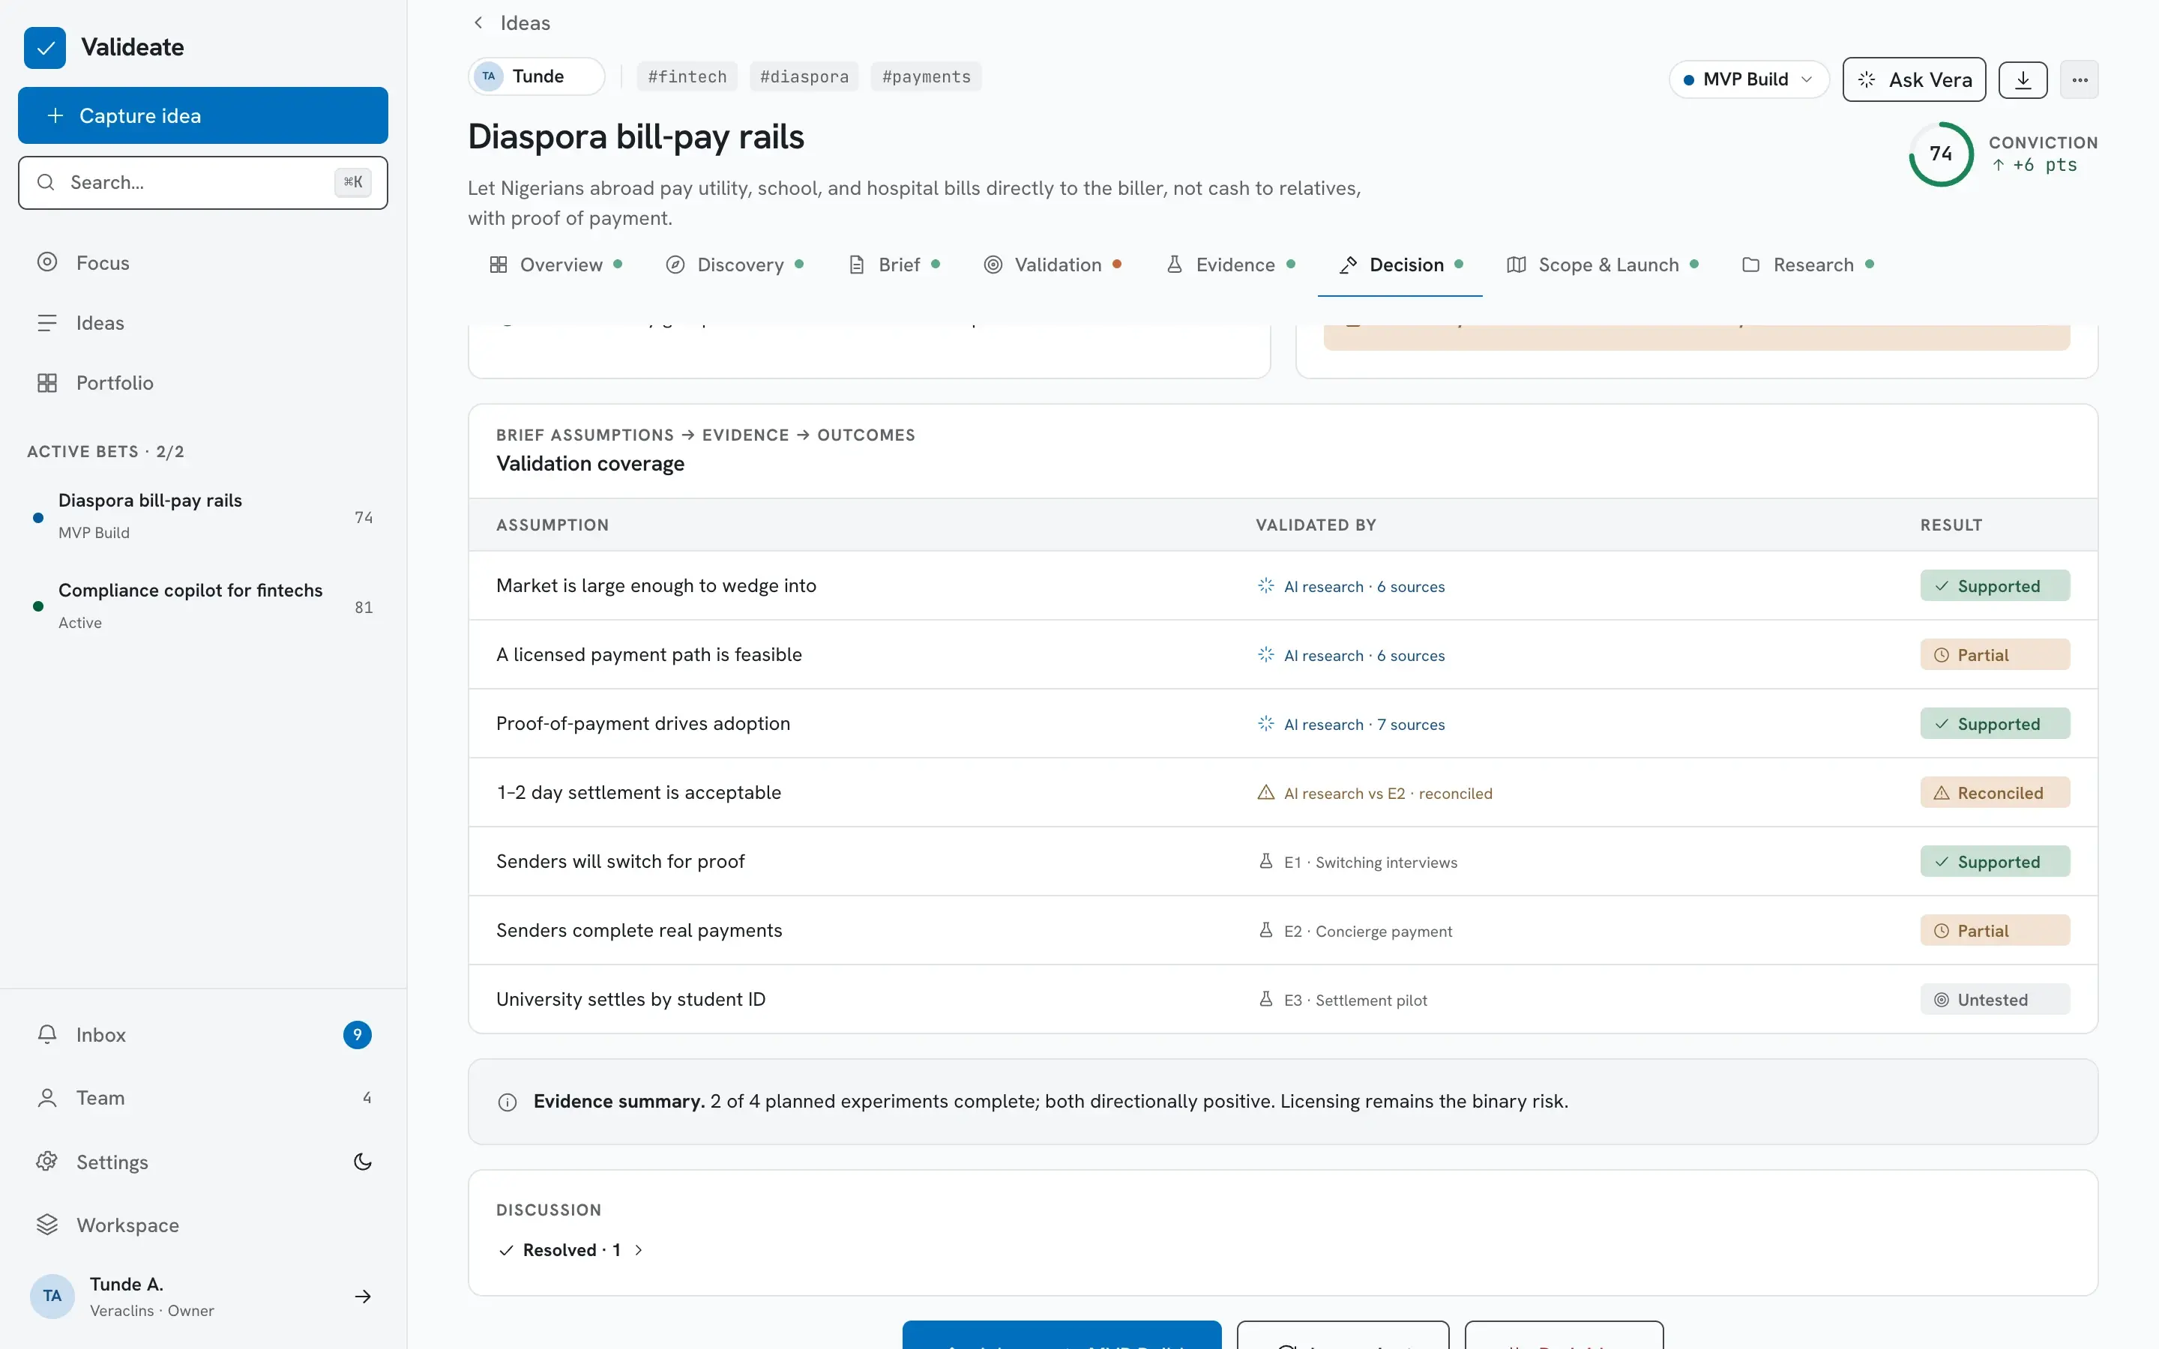This screenshot has height=1349, width=2159.
Task: Click the #fintech tag
Action: click(x=687, y=76)
